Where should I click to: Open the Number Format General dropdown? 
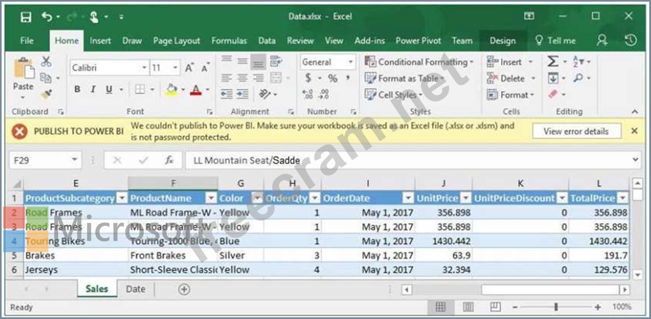click(350, 62)
